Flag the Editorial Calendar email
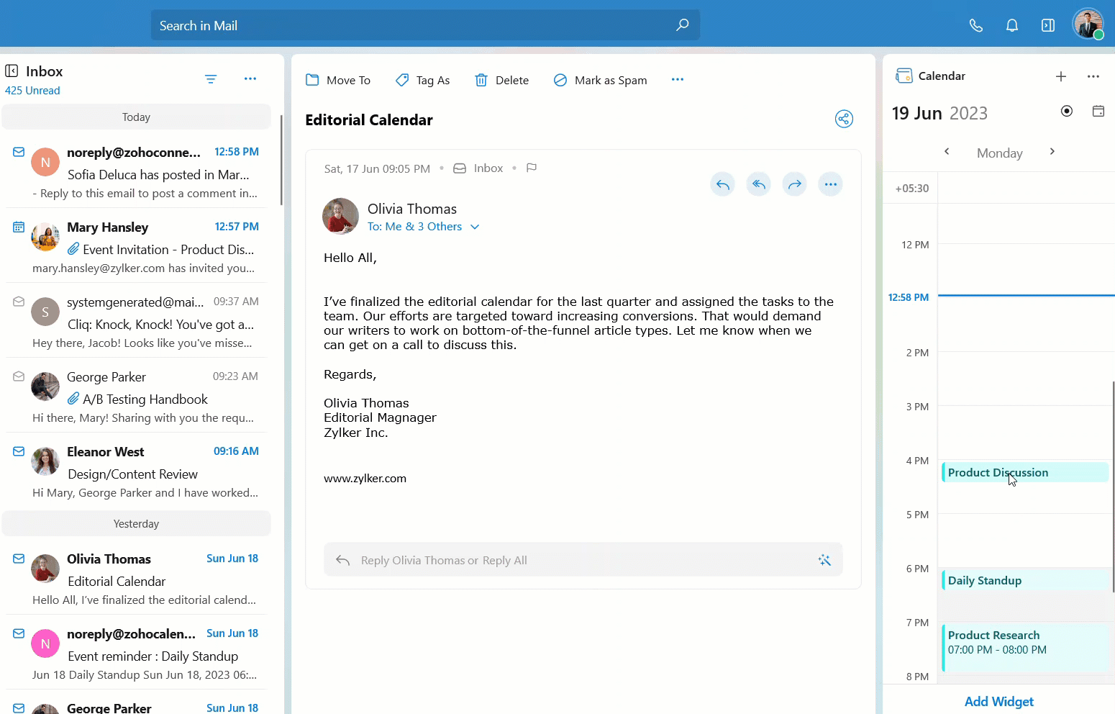The height and width of the screenshot is (714, 1115). pyautogui.click(x=532, y=168)
